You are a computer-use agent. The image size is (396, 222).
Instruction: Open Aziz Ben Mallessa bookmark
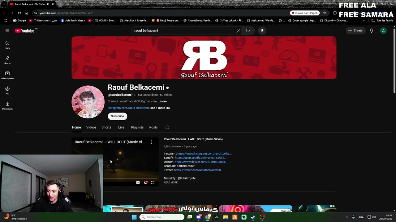[x=73, y=21]
